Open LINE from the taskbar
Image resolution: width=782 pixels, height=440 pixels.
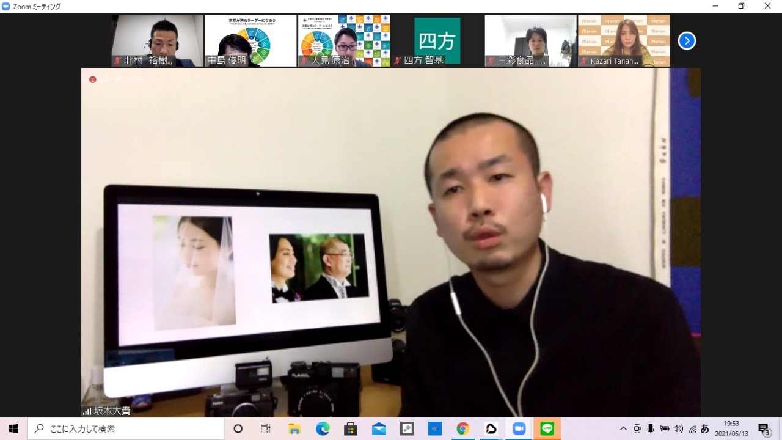tap(547, 428)
